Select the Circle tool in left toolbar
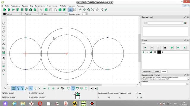Image resolution: width=190 pixels, height=106 pixels. [4, 23]
